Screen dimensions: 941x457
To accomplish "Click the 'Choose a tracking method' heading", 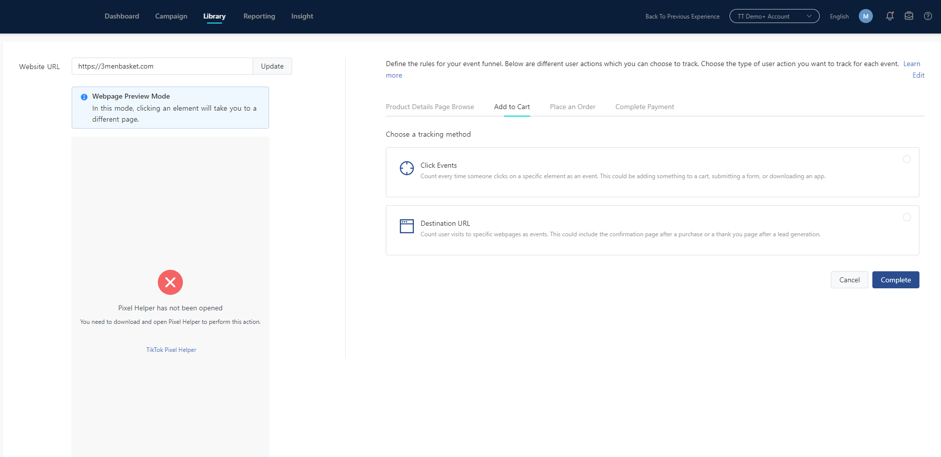I will (428, 134).
